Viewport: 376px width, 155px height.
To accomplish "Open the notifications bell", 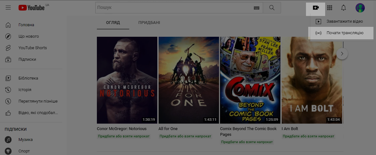I will click(343, 8).
